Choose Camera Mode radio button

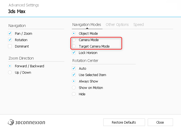tap(74, 40)
